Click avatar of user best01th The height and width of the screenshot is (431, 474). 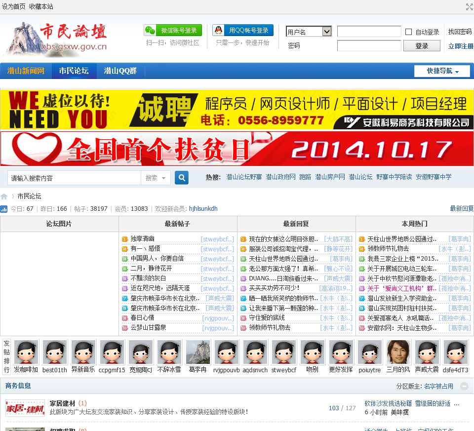[55, 352]
